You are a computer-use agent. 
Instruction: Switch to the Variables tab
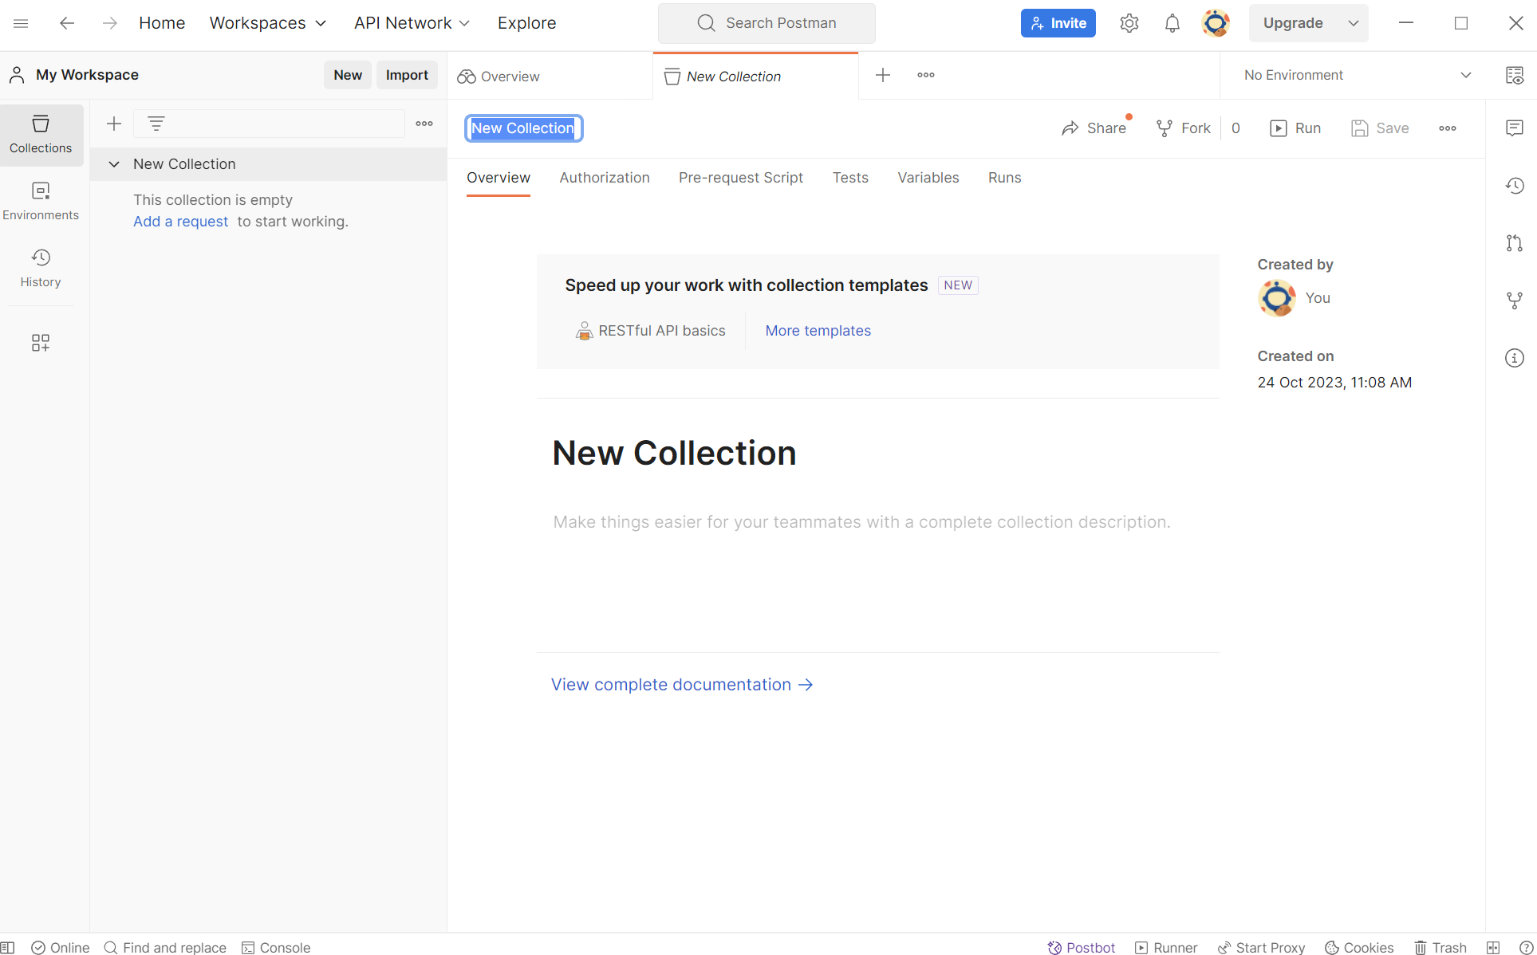928,178
